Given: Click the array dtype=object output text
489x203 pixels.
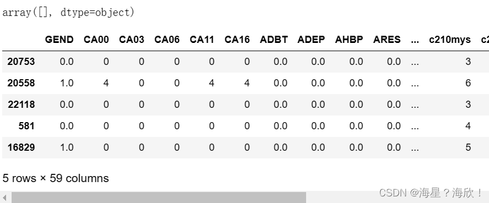Looking at the screenshot, I should pos(69,13).
